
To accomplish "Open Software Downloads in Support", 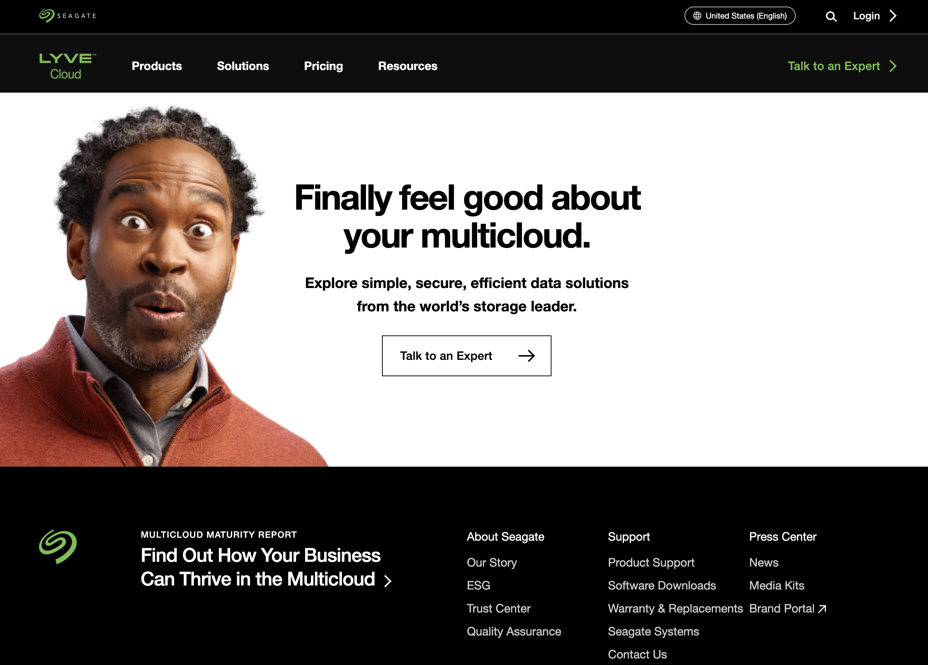I will coord(662,585).
